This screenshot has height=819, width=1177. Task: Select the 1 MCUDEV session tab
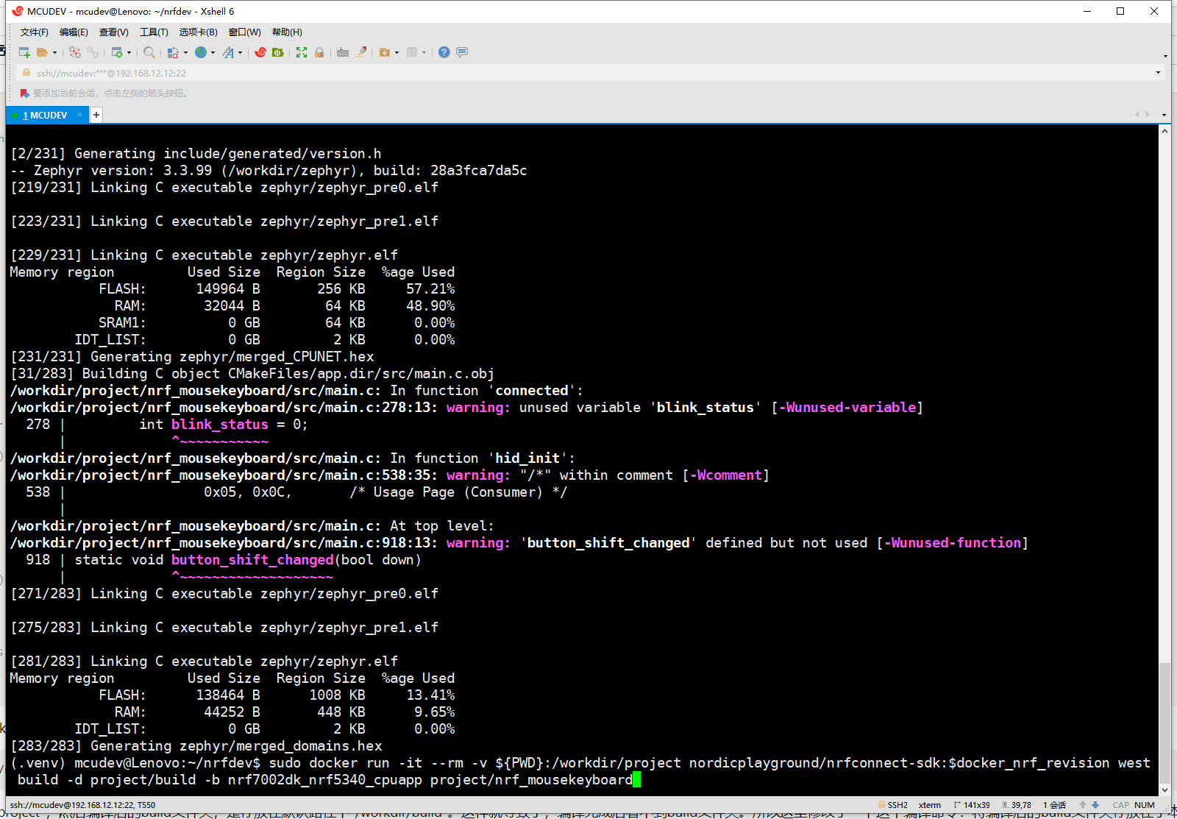(x=45, y=116)
